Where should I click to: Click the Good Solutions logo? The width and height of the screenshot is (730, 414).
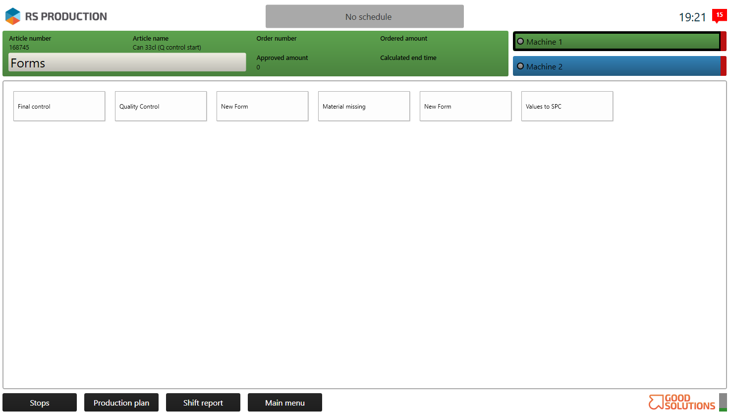click(681, 402)
